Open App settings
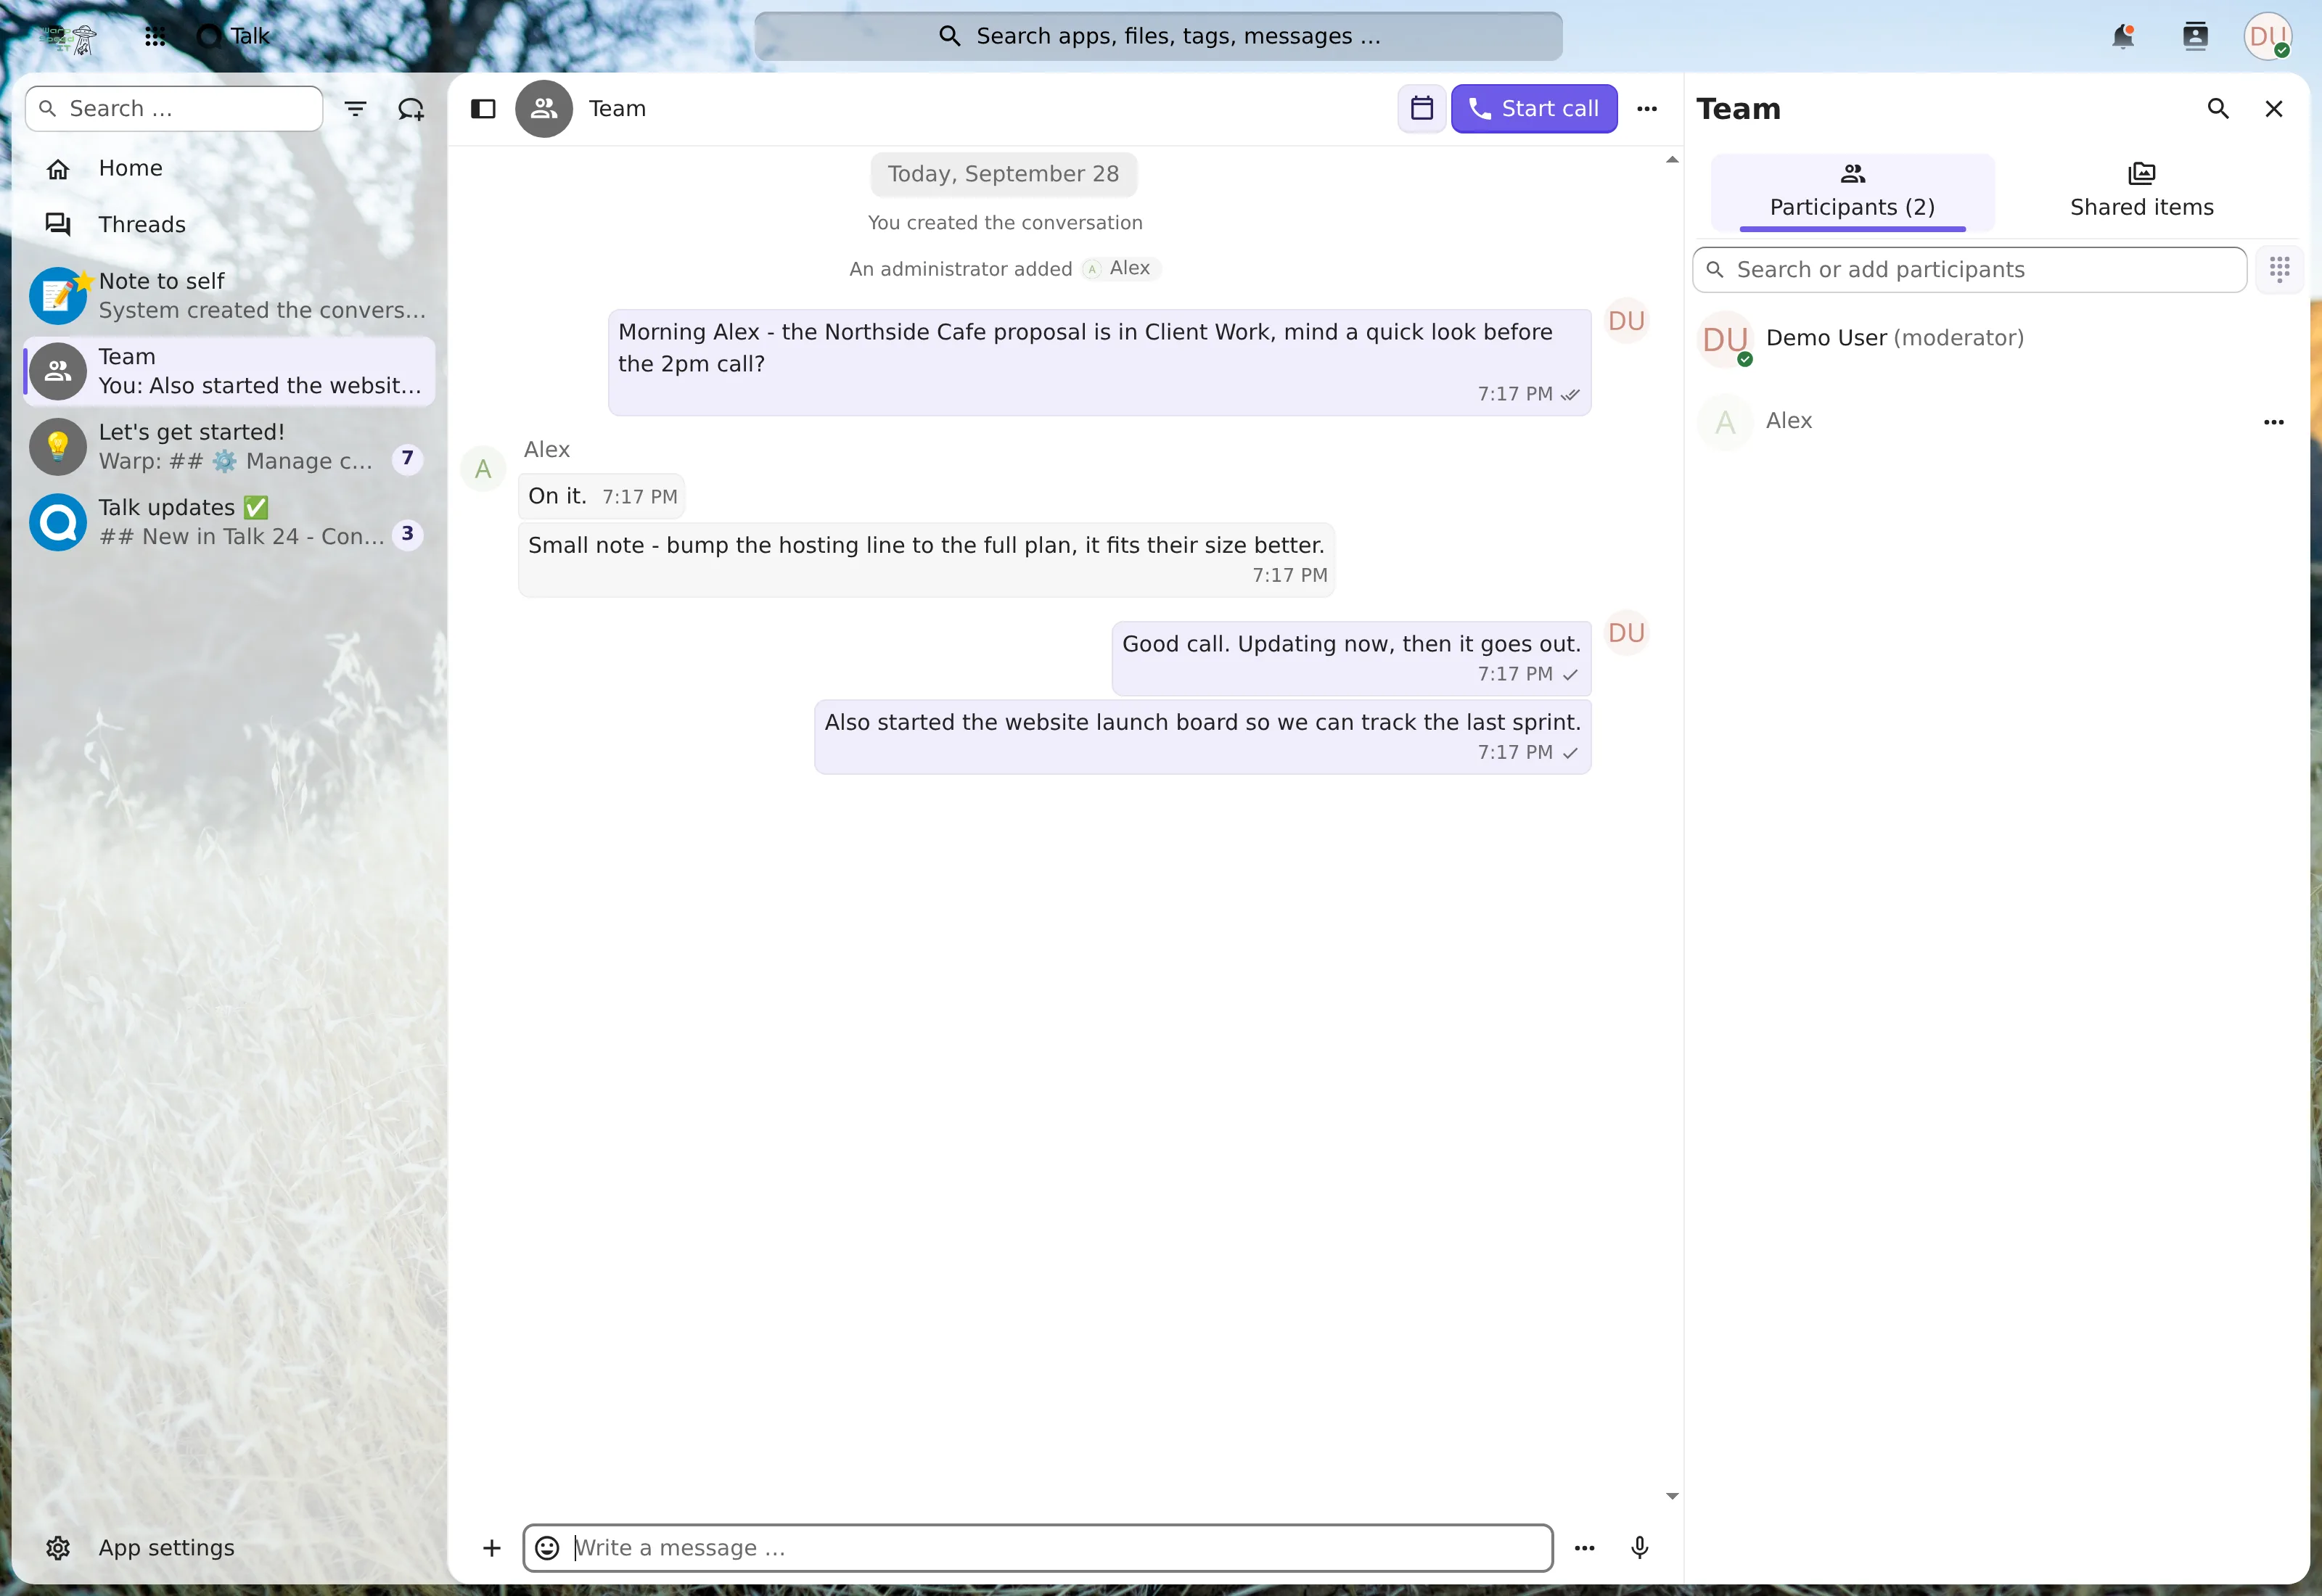 pyautogui.click(x=230, y=1548)
